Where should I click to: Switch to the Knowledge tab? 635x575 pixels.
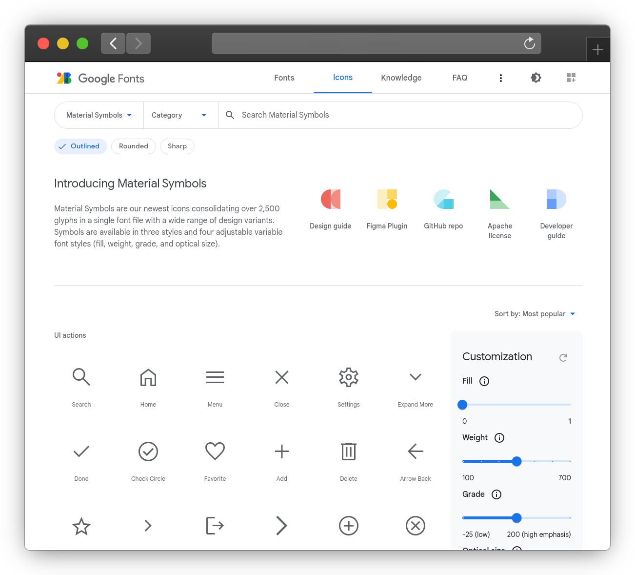(401, 78)
